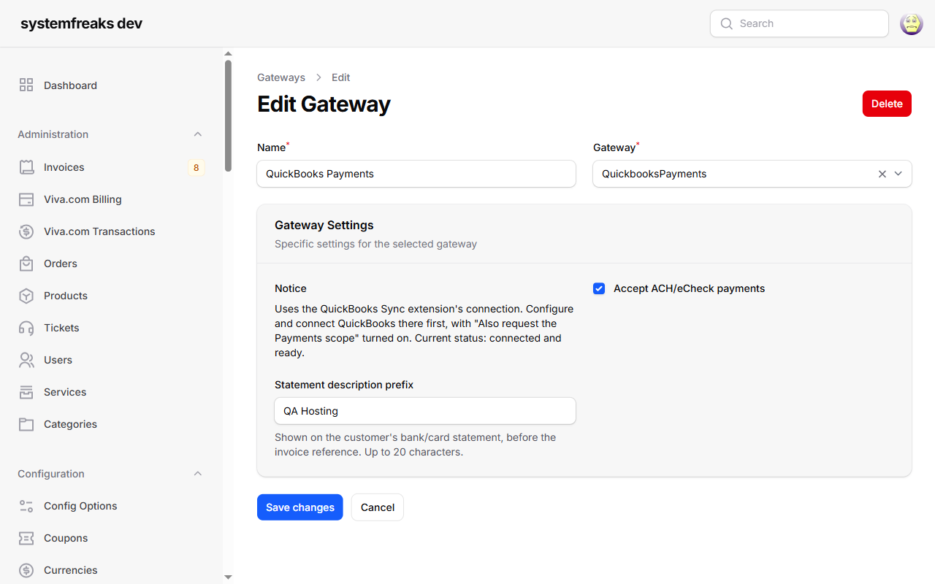Open the user avatar menu
Image resolution: width=935 pixels, height=584 pixels.
coord(912,23)
